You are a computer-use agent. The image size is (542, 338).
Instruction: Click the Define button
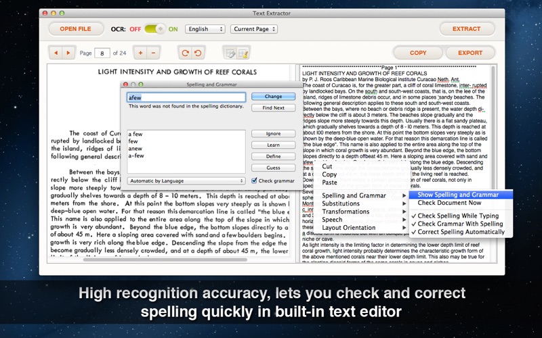click(273, 157)
